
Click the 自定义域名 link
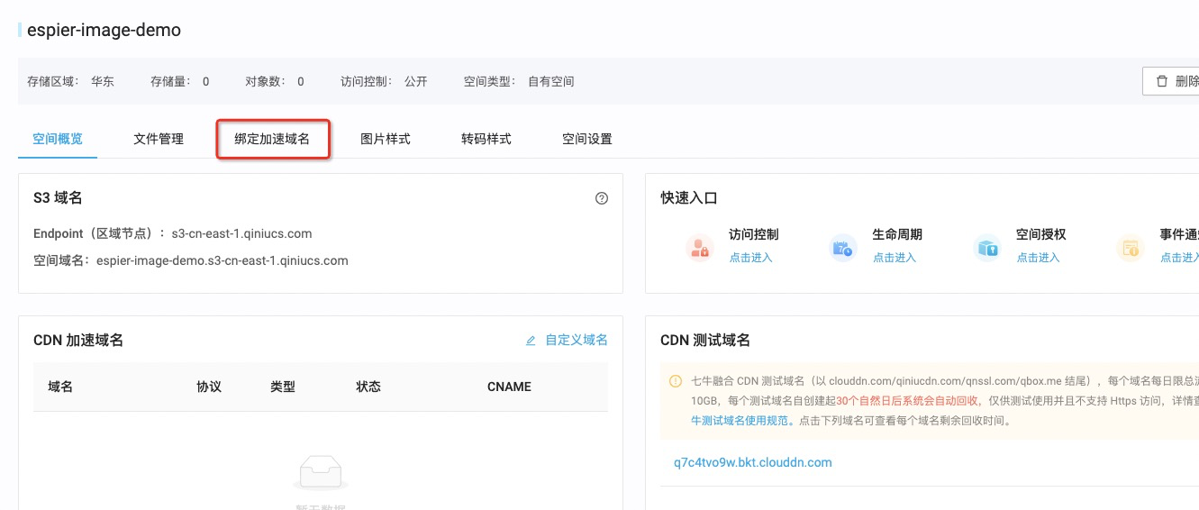pos(577,341)
